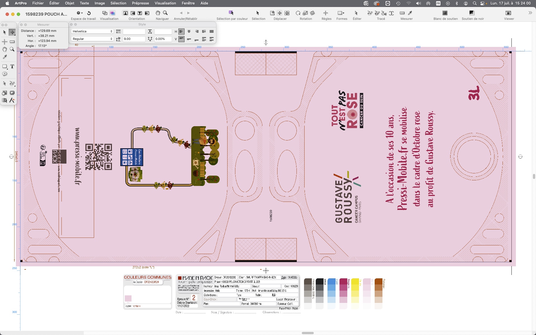Select the rectangle shape tool

coord(4,66)
